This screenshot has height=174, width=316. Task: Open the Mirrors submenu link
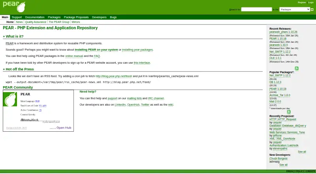tap(76, 22)
